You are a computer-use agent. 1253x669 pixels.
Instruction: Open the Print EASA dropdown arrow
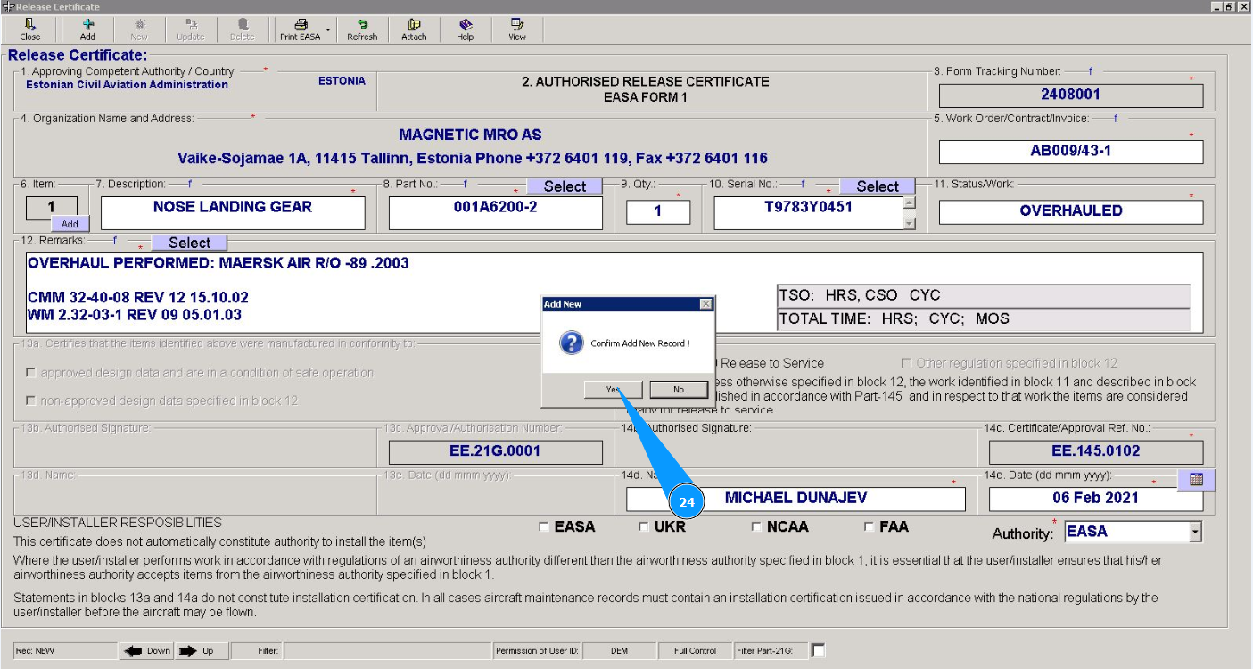click(328, 30)
